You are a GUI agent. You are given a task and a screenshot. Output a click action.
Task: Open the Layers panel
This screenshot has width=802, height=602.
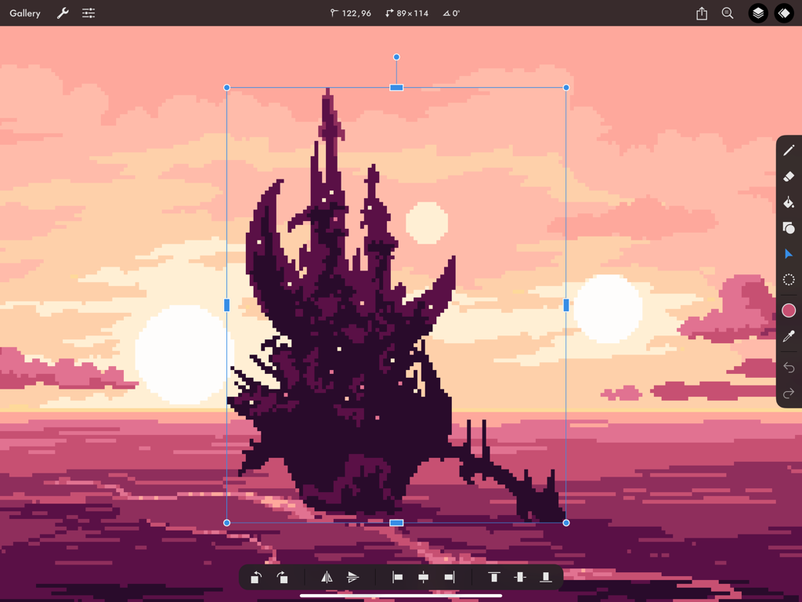(757, 13)
